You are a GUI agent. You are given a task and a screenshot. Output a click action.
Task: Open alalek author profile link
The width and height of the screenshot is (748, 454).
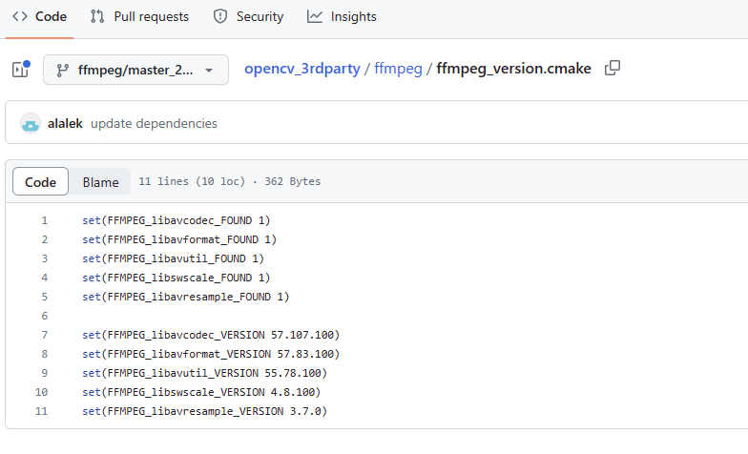click(65, 124)
